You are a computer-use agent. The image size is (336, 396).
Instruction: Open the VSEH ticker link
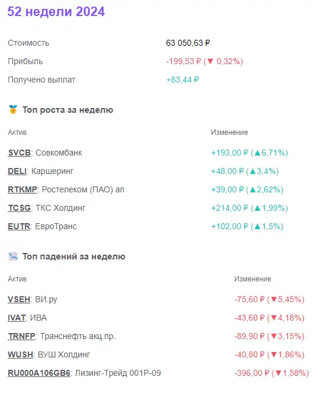click(x=19, y=299)
